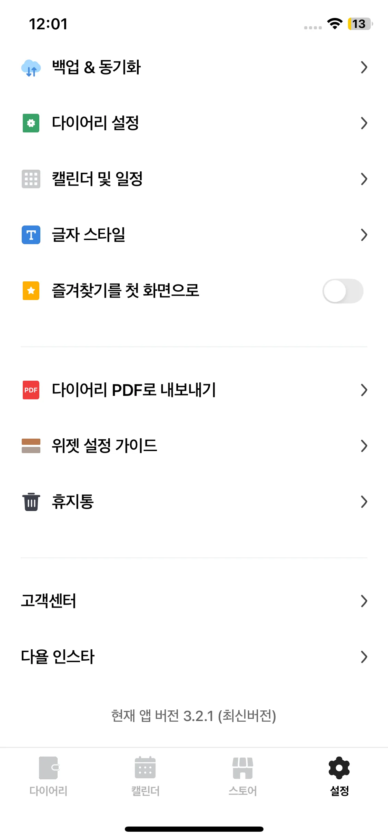Open 고객센터 chevron arrow
The height and width of the screenshot is (840, 388).
tap(364, 601)
